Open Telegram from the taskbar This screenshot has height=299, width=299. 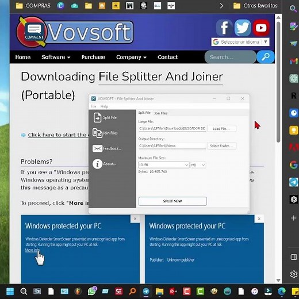click(146, 292)
